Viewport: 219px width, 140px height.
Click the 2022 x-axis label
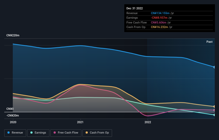(x=148, y=122)
